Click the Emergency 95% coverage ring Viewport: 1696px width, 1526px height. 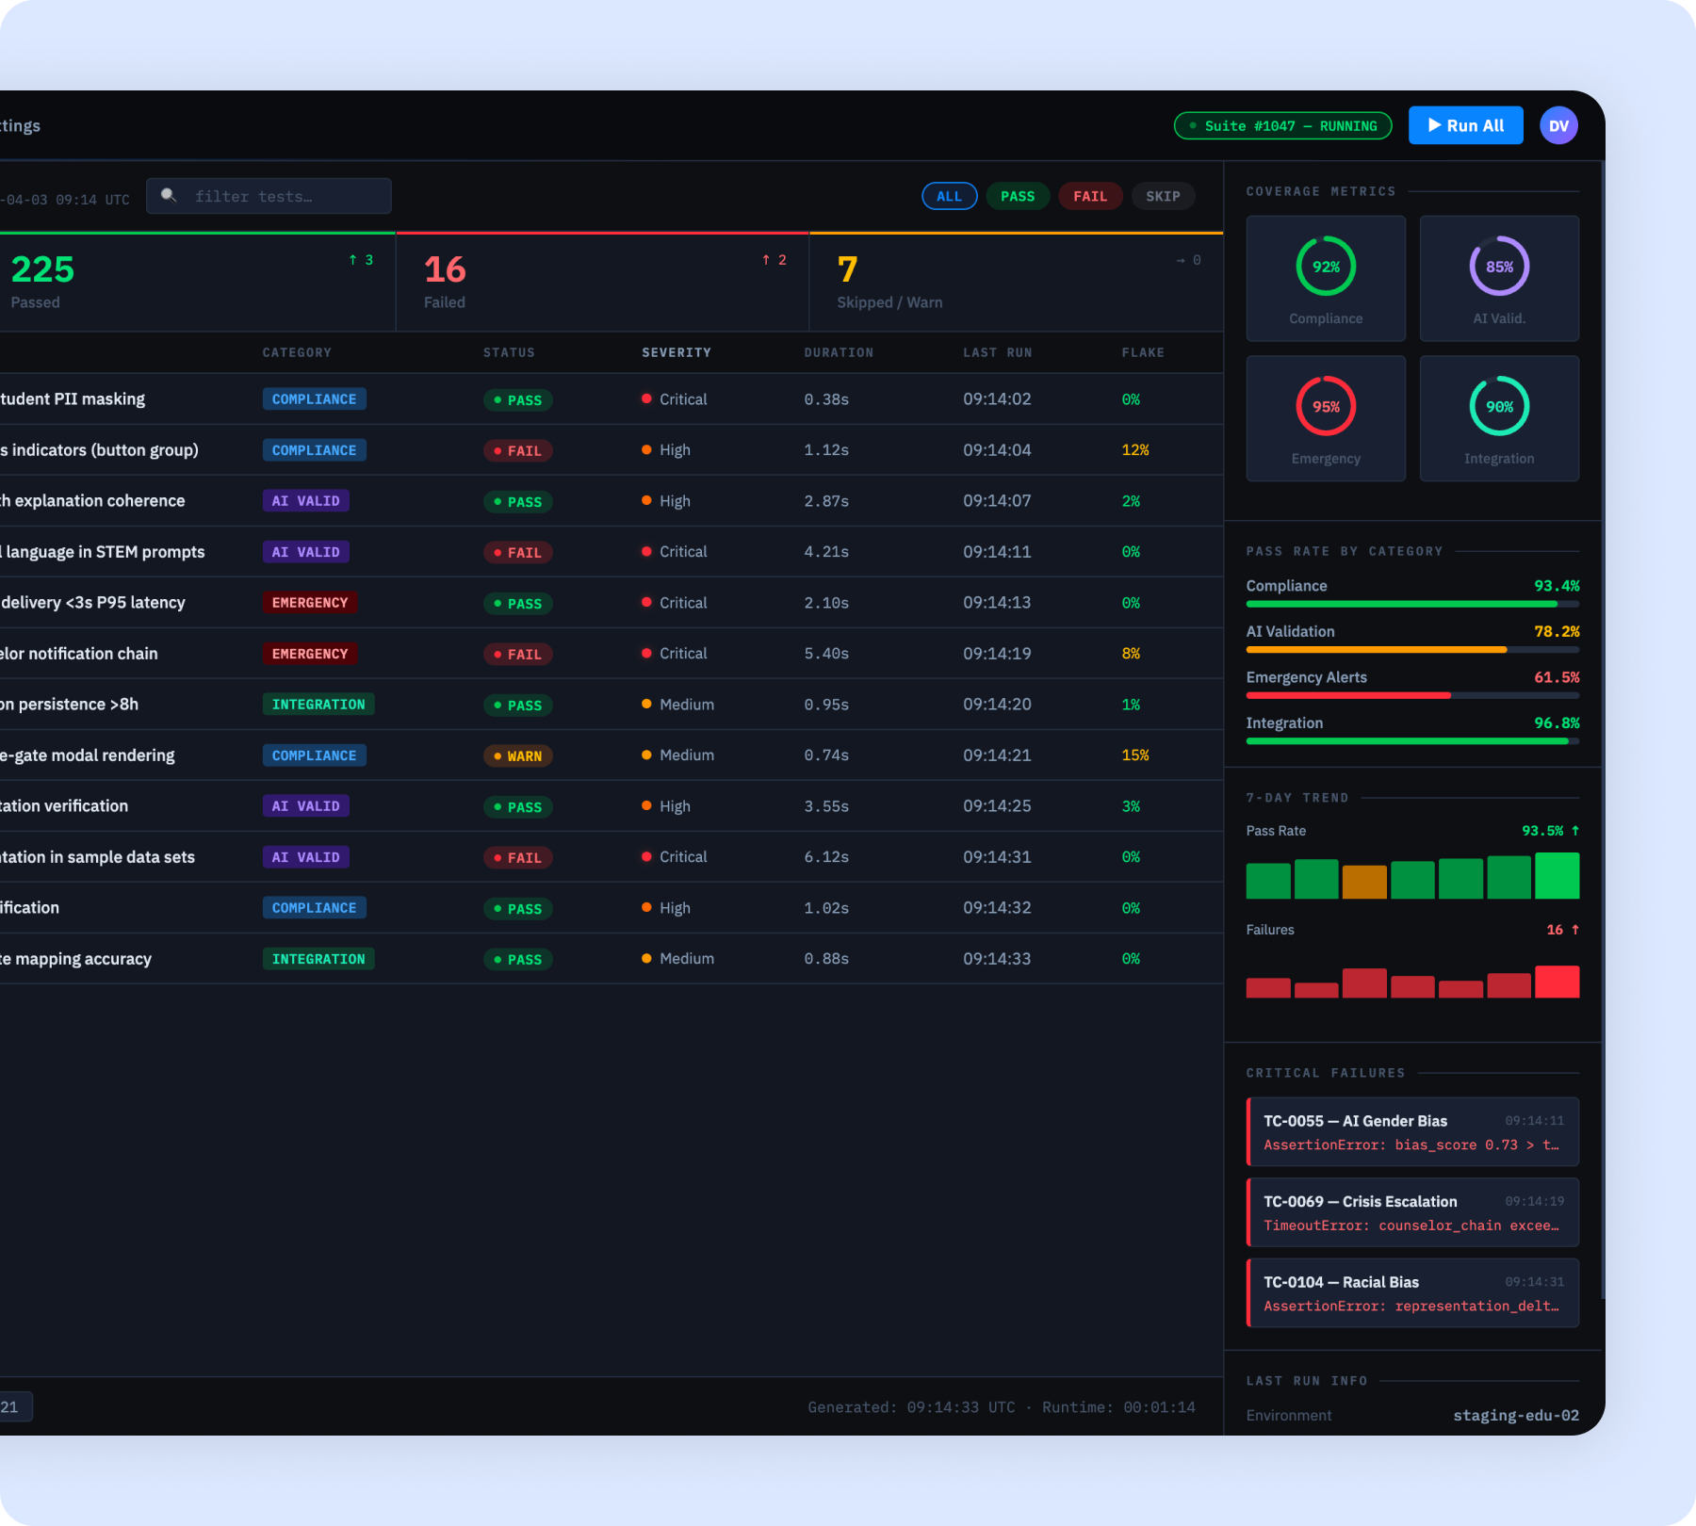click(1326, 407)
